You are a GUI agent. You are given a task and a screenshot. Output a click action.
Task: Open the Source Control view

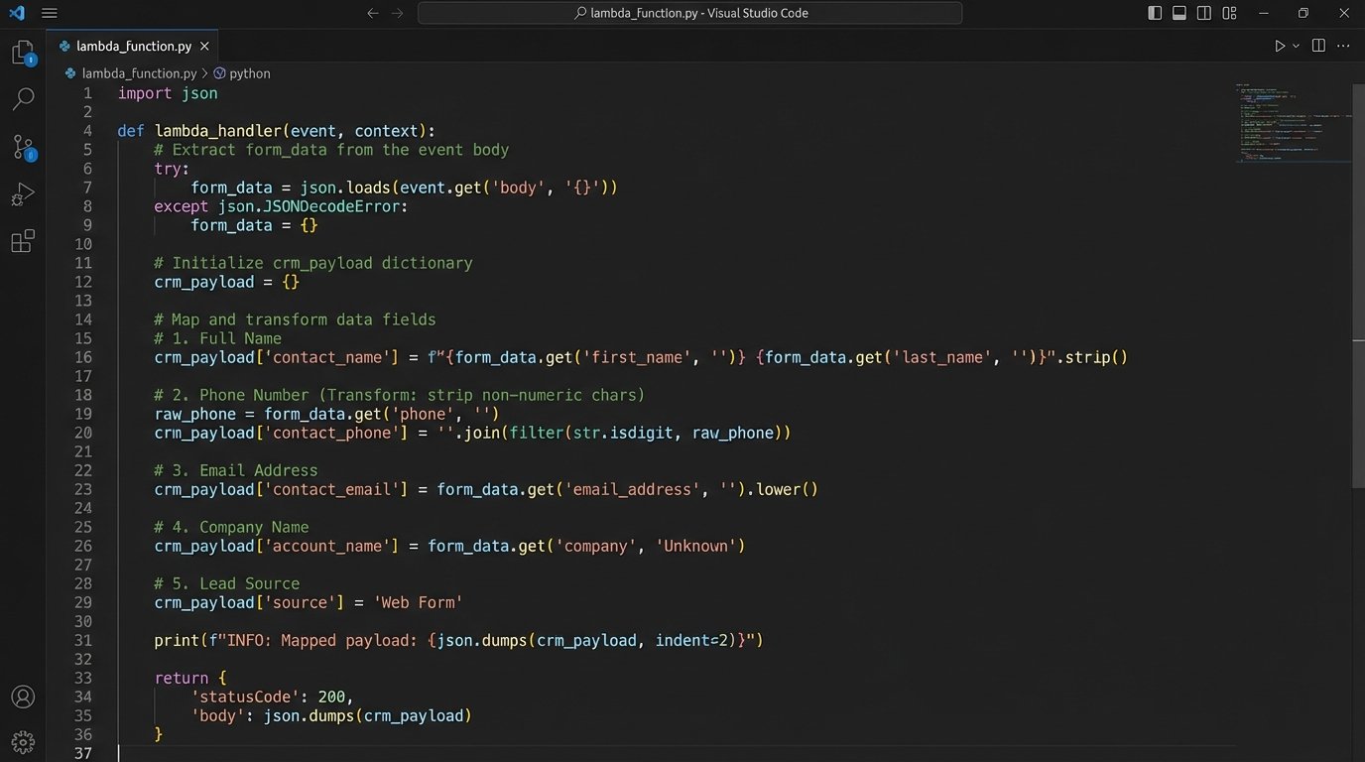coord(23,147)
